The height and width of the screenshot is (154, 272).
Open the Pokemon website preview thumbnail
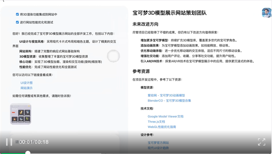[x=21, y=114]
